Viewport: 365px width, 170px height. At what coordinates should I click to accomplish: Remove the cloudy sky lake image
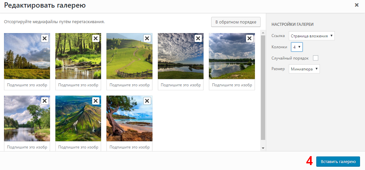pyautogui.click(x=198, y=39)
